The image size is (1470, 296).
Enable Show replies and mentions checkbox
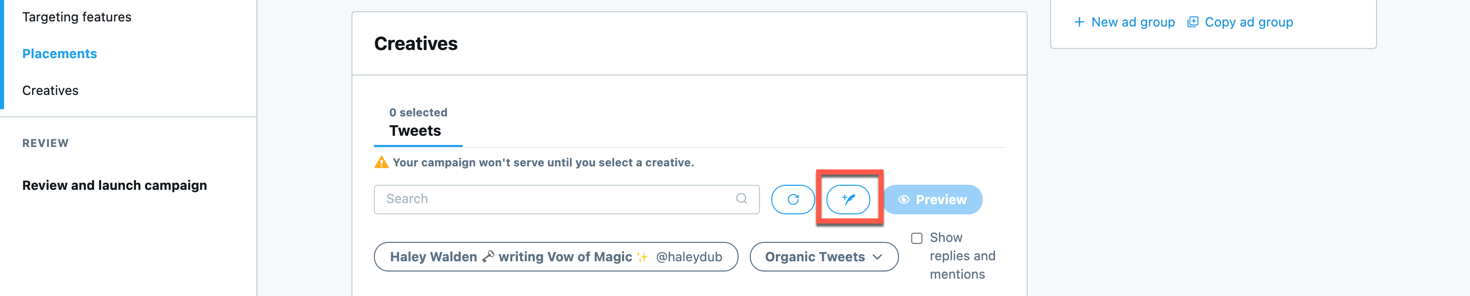click(916, 238)
